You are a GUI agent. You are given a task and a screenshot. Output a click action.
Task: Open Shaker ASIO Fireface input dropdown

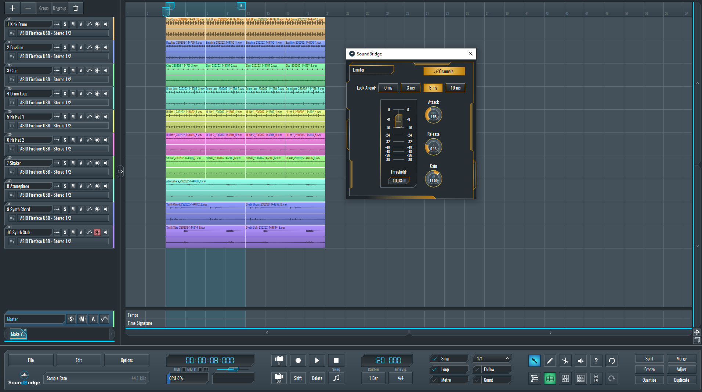point(63,172)
